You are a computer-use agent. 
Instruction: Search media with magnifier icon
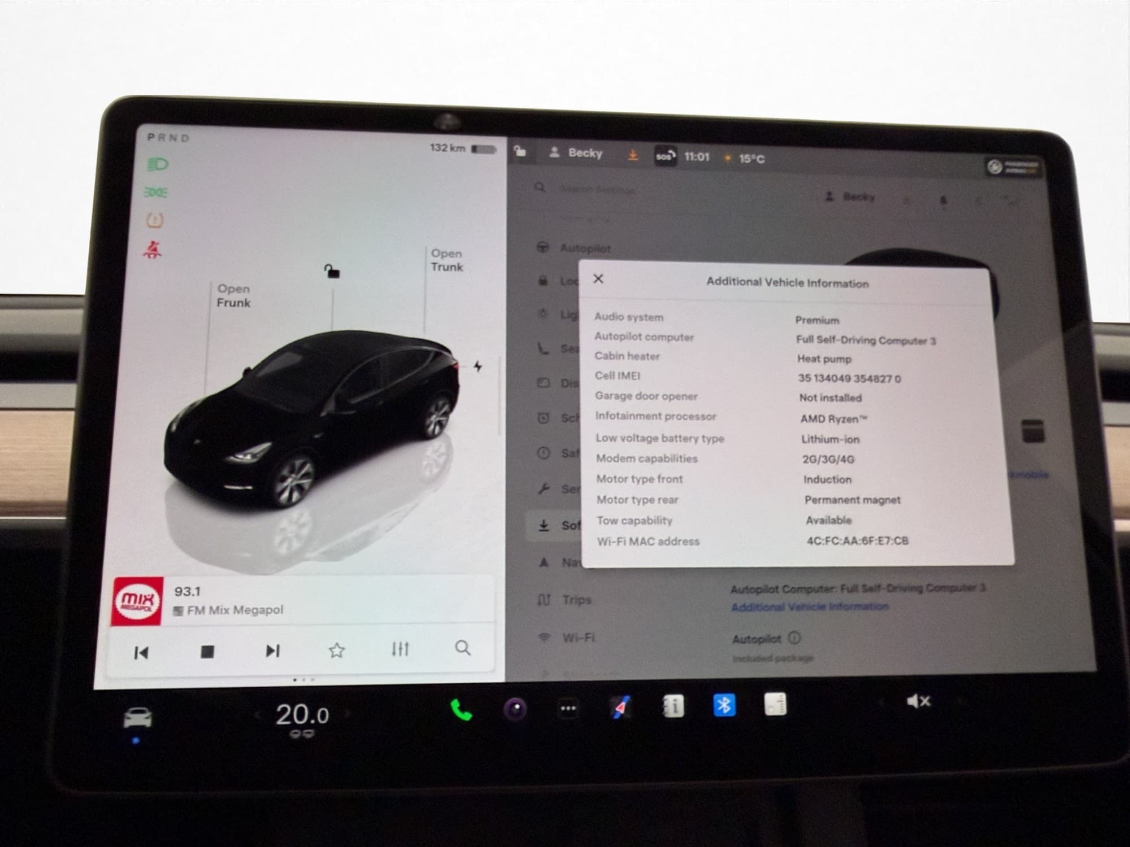[463, 648]
